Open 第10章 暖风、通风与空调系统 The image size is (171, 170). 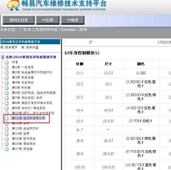coord(33,113)
